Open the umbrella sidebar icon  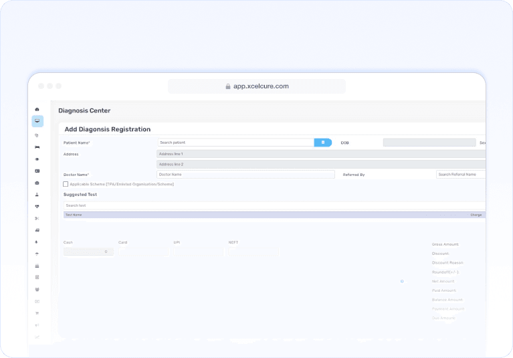(37, 254)
